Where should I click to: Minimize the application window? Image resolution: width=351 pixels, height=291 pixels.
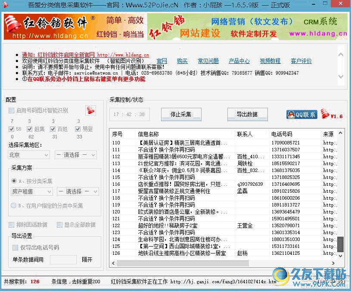point(314,4)
